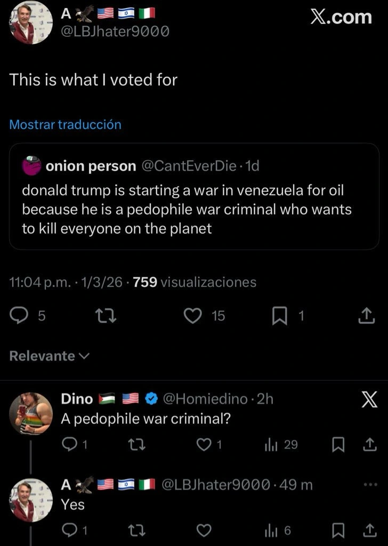Open Dino's profile picture
Viewport: 388px width, 546px height.
point(31,413)
